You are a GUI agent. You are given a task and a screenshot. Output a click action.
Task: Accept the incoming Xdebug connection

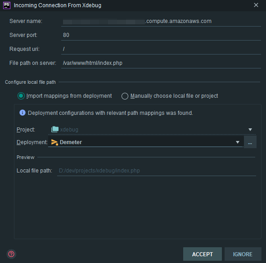click(203, 254)
